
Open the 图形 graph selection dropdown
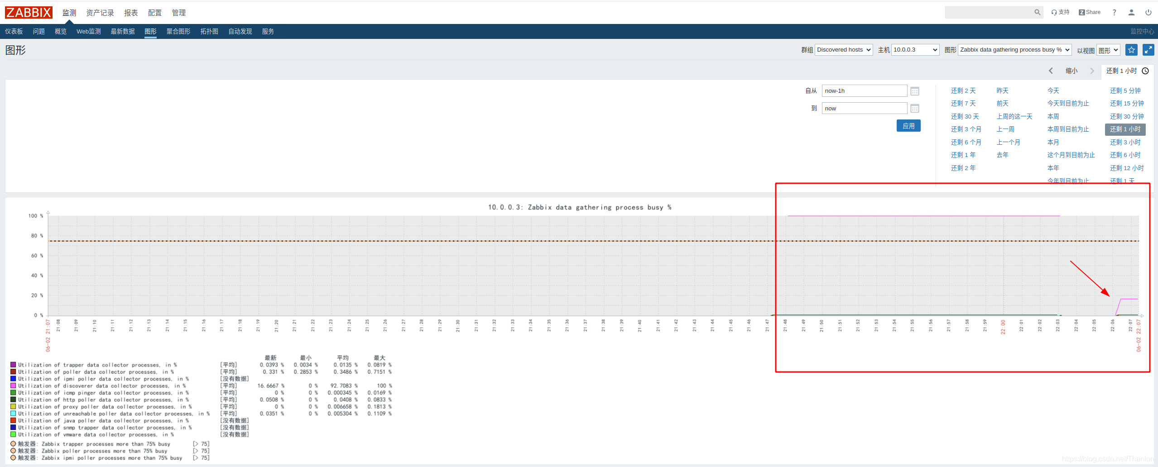pyautogui.click(x=1014, y=50)
